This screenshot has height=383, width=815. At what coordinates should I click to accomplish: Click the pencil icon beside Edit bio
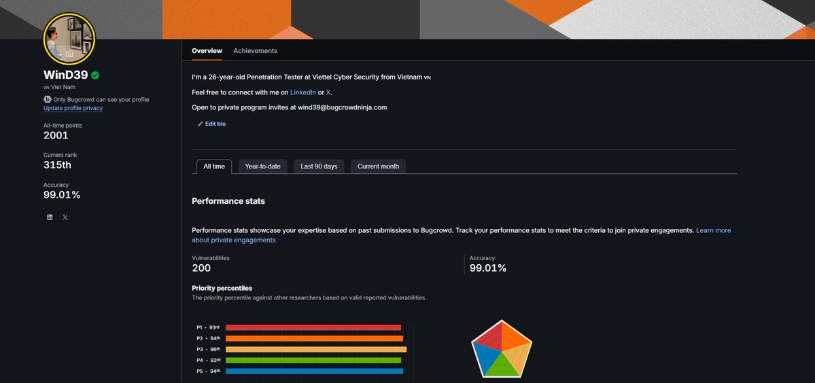click(x=200, y=124)
